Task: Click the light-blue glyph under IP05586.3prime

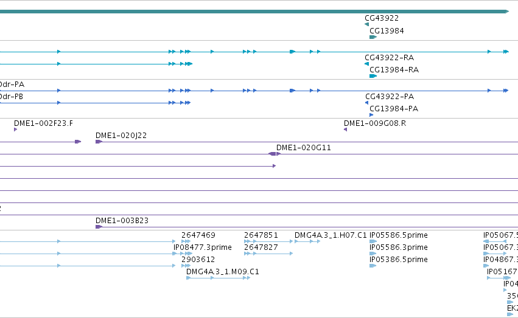Action: tap(373, 254)
